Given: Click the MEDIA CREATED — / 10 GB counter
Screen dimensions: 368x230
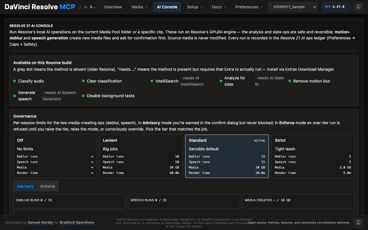Looking at the screenshot, I should click(298, 201).
